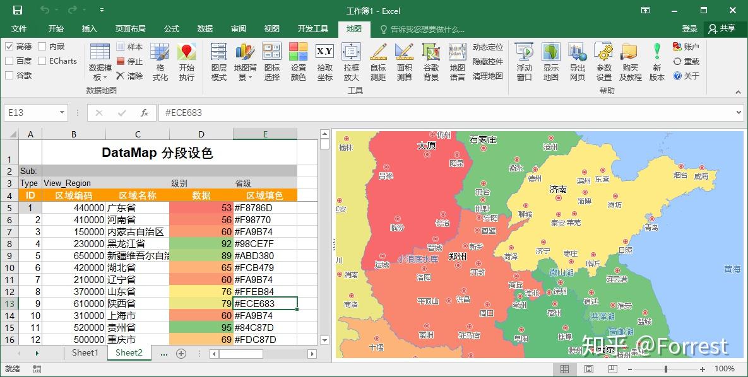Open the 文件 File menu tab
This screenshot has height=377, width=748.
click(18, 28)
